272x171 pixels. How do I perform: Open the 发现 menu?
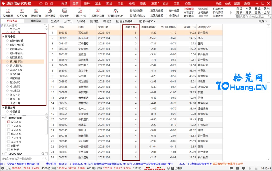[155, 4]
